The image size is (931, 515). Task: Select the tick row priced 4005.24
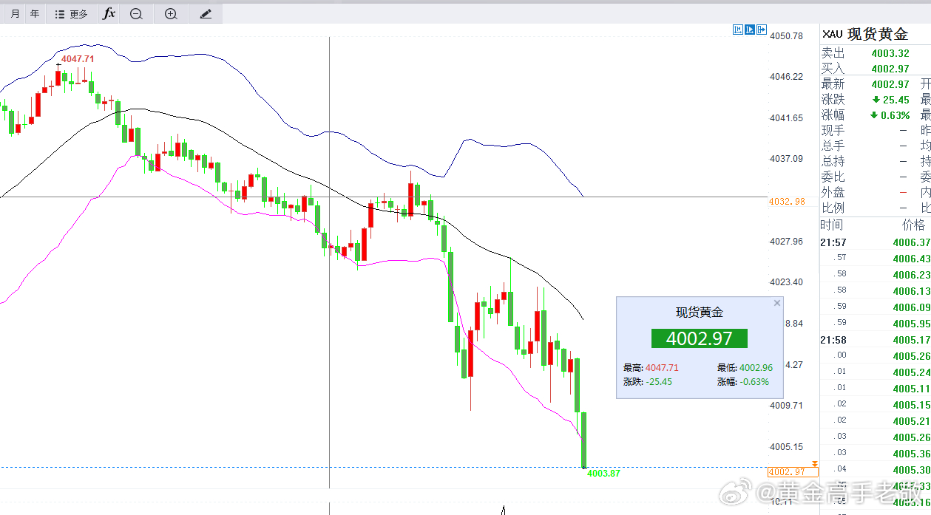coord(876,372)
